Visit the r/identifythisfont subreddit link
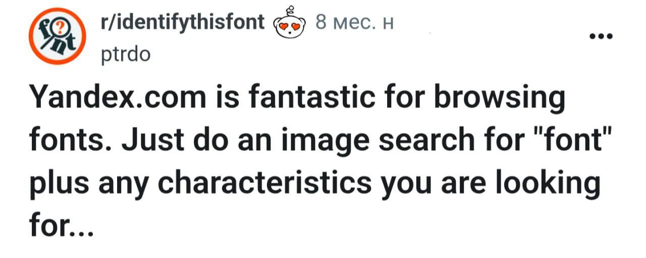Viewport: 646px width, 258px height. [183, 22]
